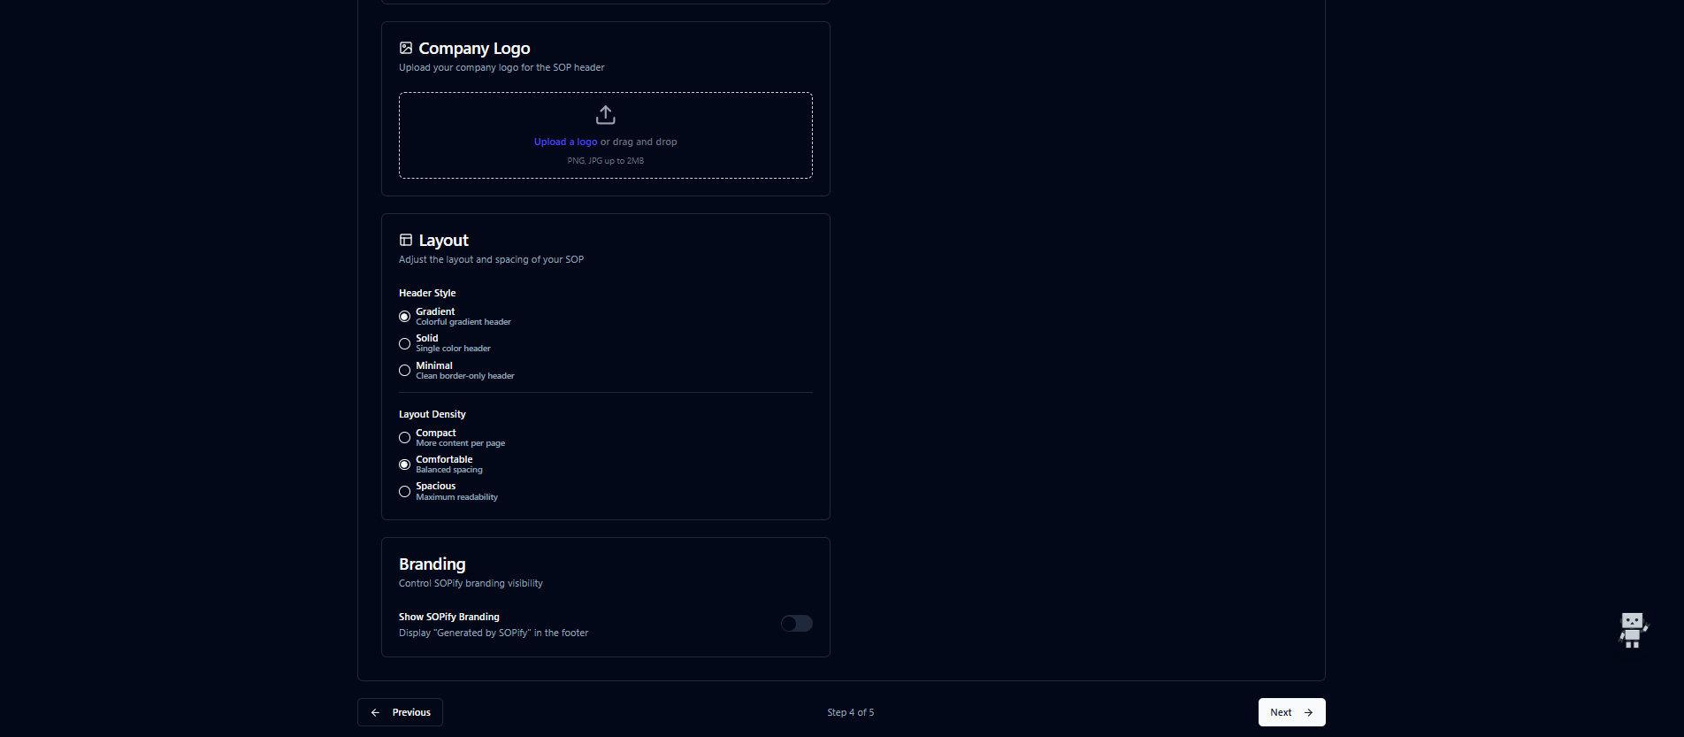1684x737 pixels.
Task: Click the Control SOPify branding visibility text
Action: [471, 583]
